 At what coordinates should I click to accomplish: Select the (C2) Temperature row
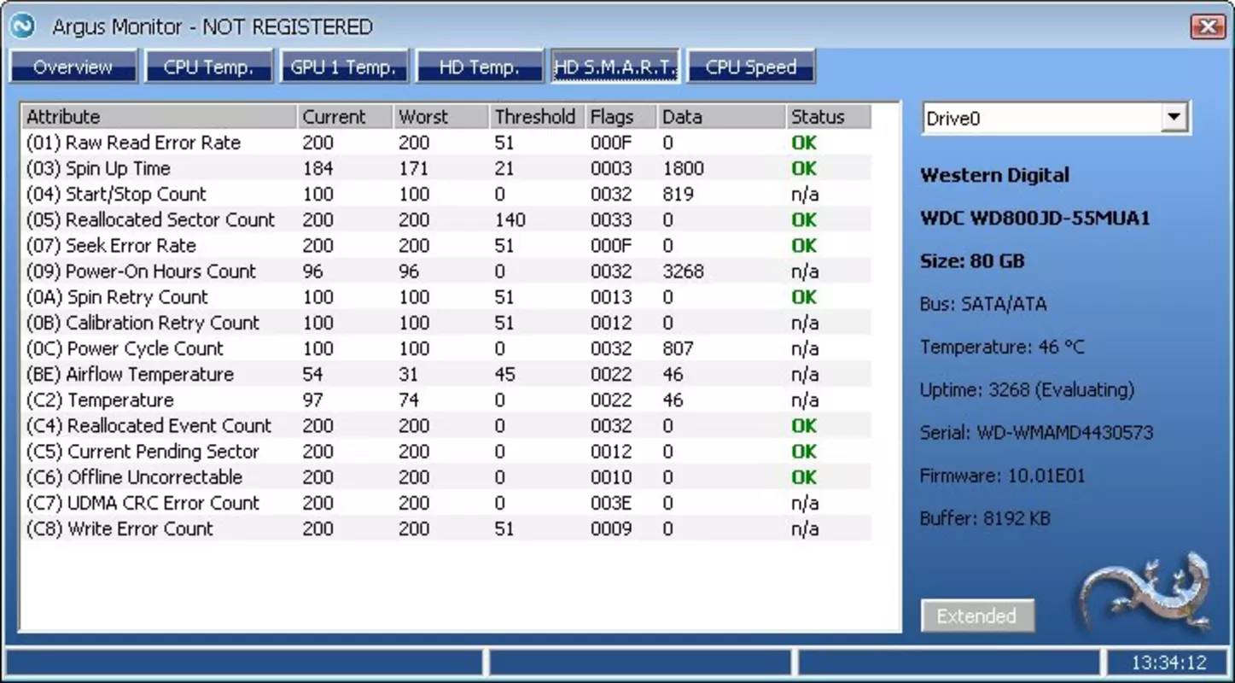pyautogui.click(x=447, y=400)
